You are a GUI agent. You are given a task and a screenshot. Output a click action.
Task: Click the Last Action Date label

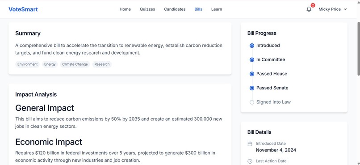pyautogui.click(x=271, y=161)
